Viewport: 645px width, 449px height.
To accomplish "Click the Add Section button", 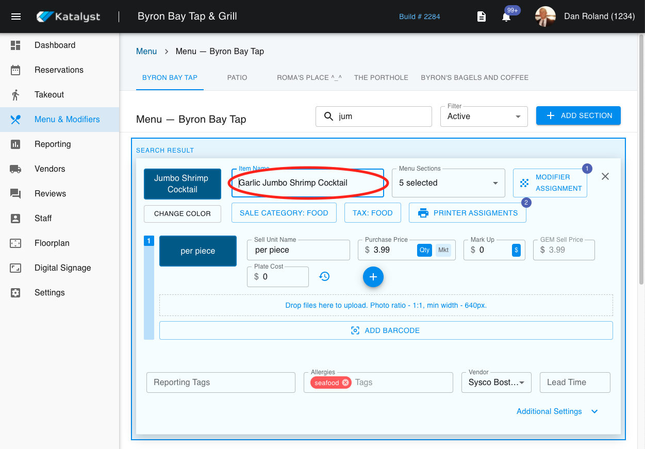I will click(x=578, y=115).
